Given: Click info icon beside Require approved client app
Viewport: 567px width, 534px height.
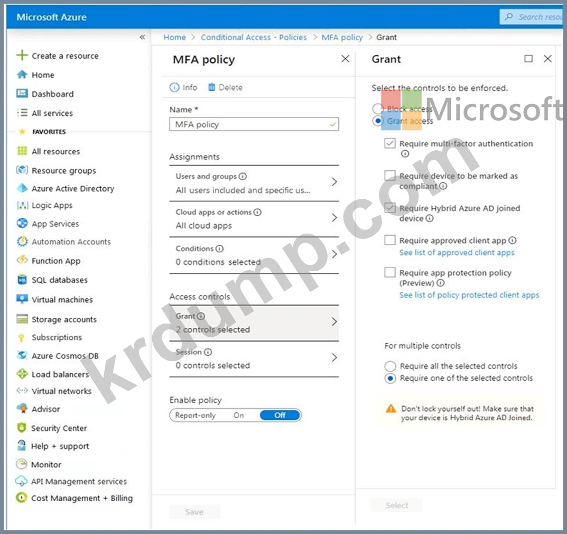Looking at the screenshot, I should [x=513, y=240].
